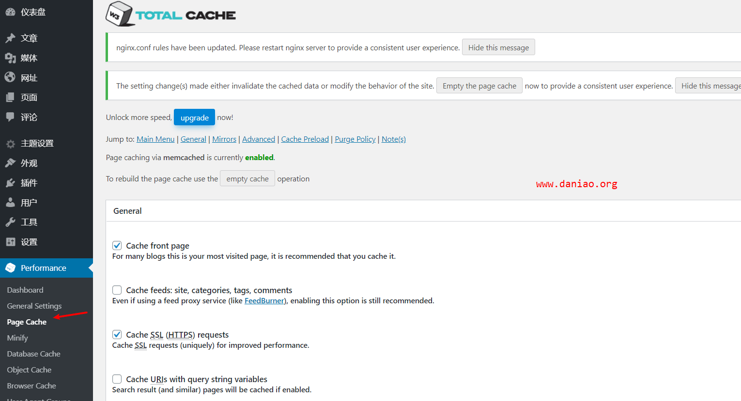Select the 页面 menu
This screenshot has height=401, width=741.
click(x=46, y=97)
